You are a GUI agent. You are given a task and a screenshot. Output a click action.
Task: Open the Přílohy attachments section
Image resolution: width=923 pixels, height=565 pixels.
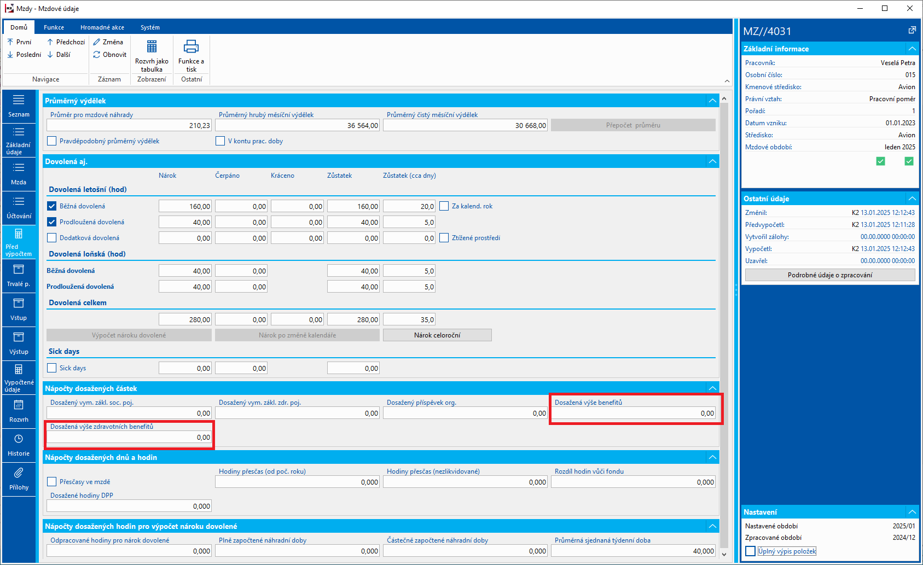[19, 479]
